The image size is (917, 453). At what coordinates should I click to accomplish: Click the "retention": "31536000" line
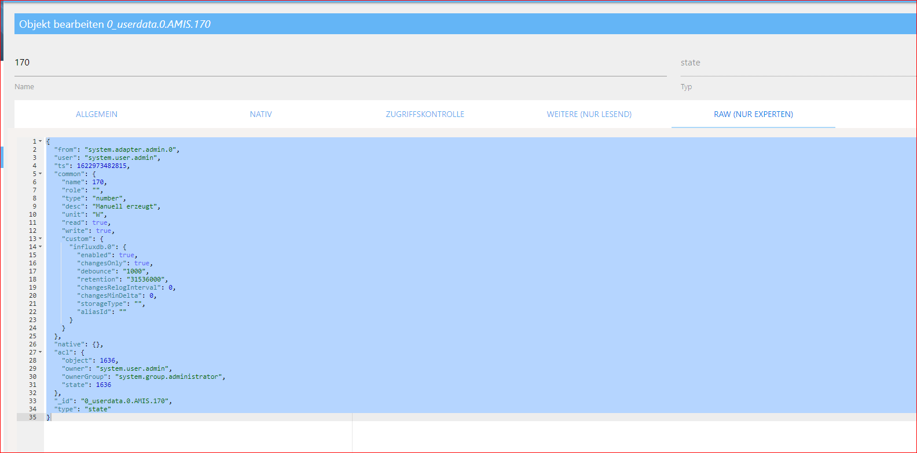123,279
